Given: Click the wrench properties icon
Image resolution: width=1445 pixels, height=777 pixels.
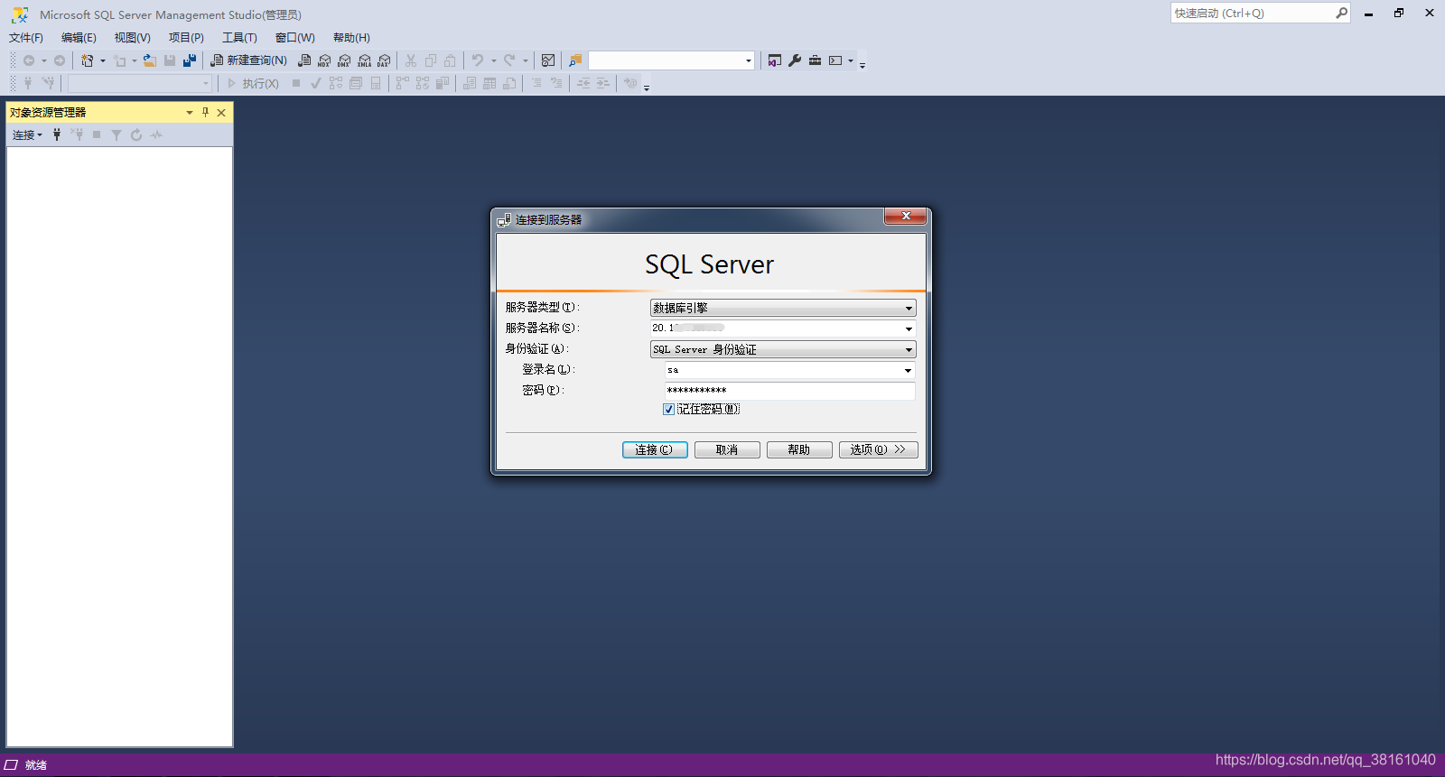Looking at the screenshot, I should [x=795, y=60].
